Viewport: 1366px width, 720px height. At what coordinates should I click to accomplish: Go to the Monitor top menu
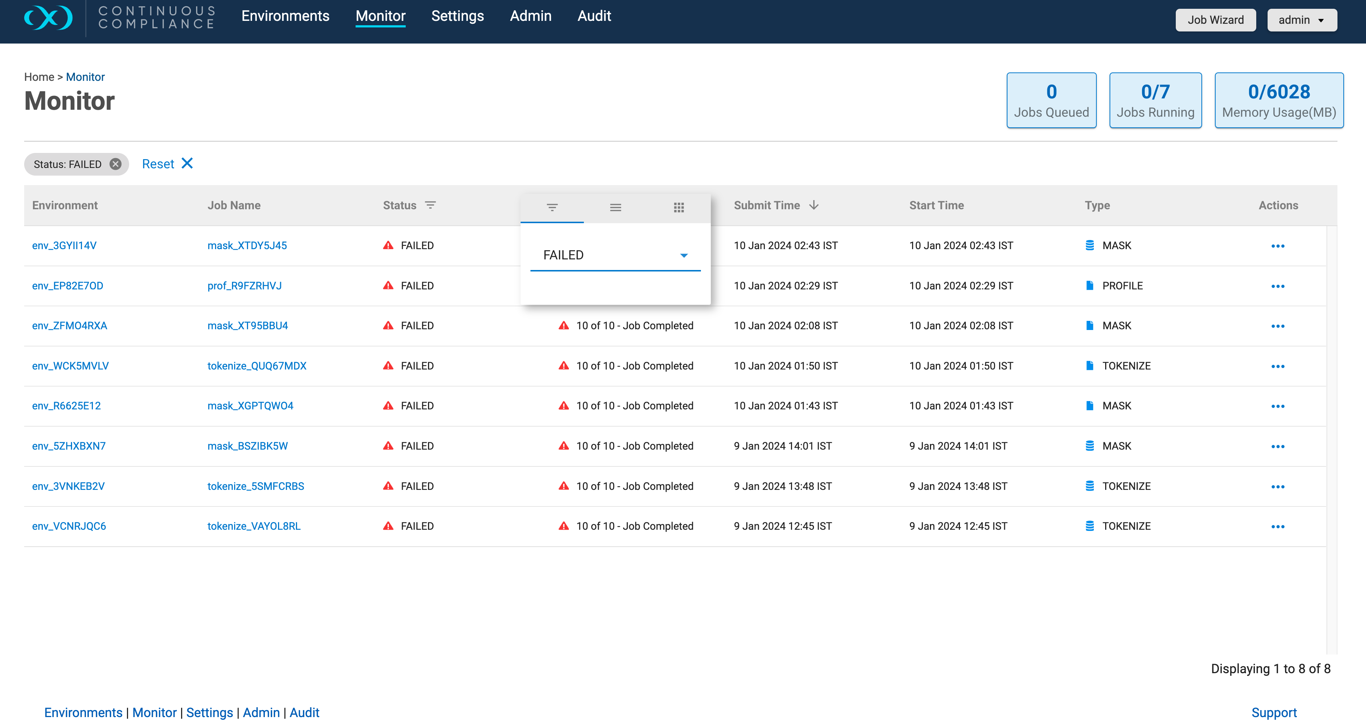click(380, 16)
